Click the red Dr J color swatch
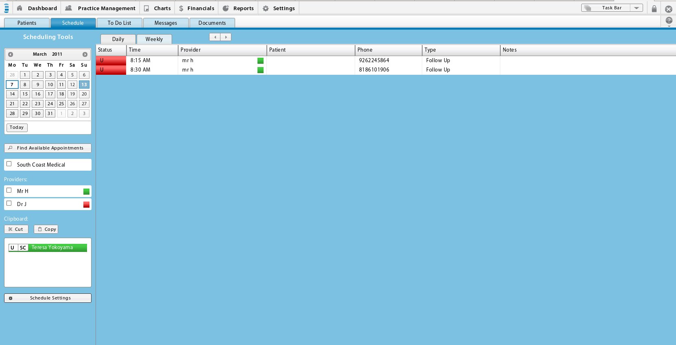Viewport: 676px width, 345px height. pyautogui.click(x=86, y=204)
